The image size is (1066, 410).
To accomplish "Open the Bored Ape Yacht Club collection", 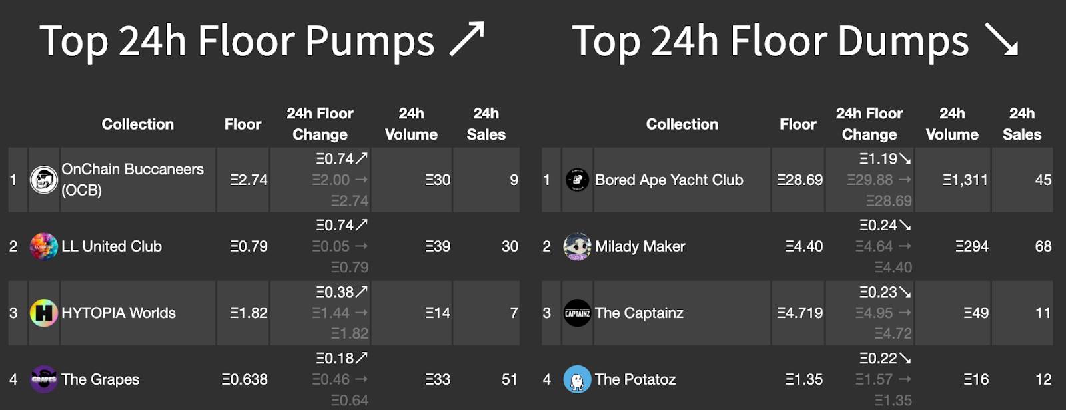I will tap(669, 180).
